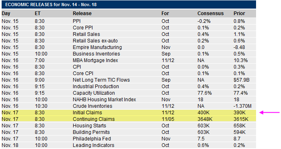Screen dimensions: 281x149
Task: Open the NAHB Housing Market Index release
Action: pyautogui.click(x=104, y=100)
